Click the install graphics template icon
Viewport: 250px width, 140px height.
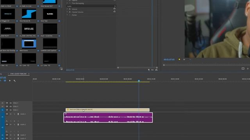(61, 69)
